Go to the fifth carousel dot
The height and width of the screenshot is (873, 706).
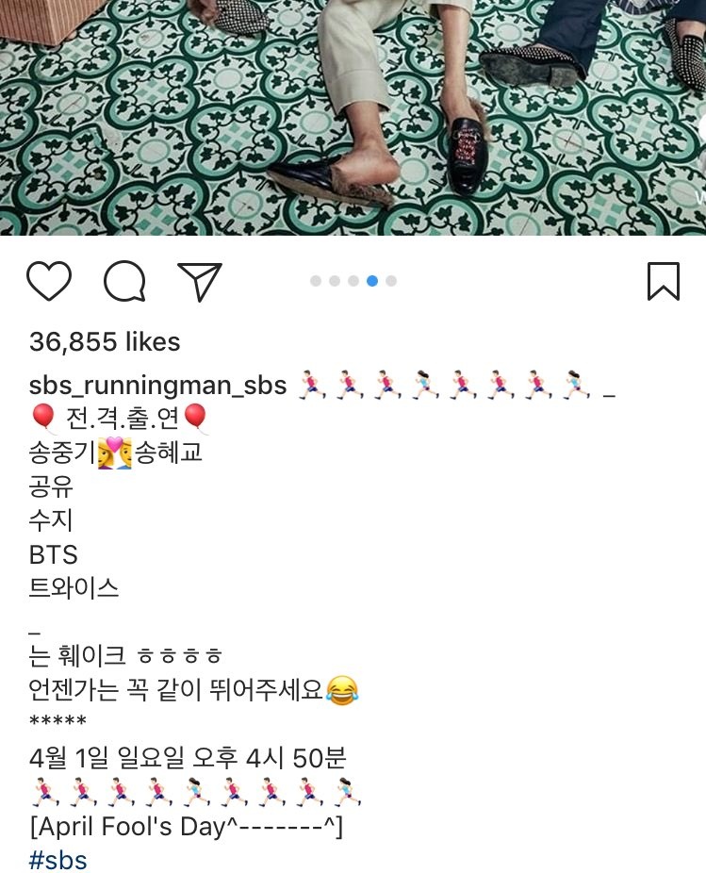tap(391, 281)
